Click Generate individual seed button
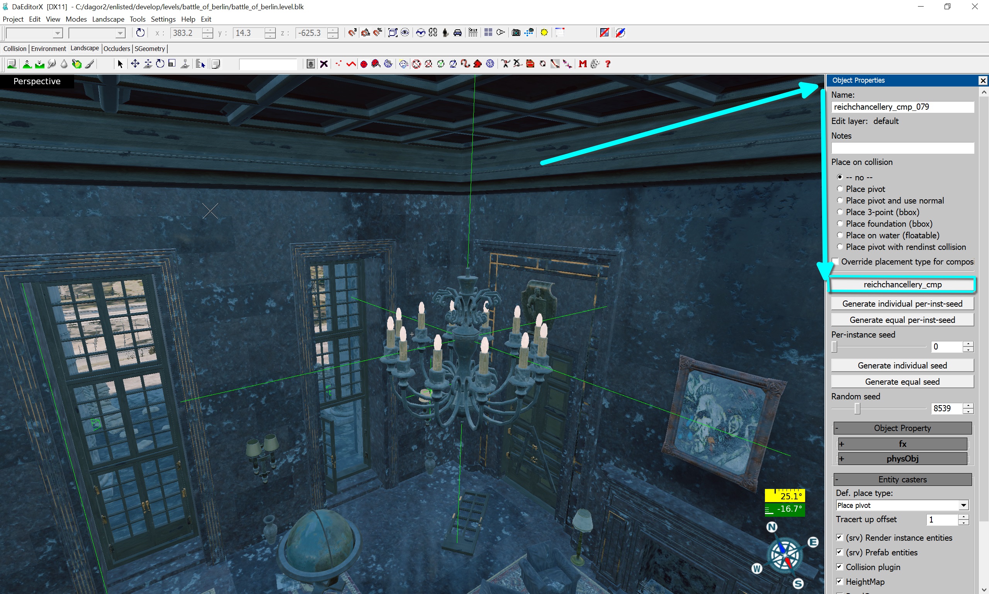Screen dimensions: 989x594 (x=902, y=365)
